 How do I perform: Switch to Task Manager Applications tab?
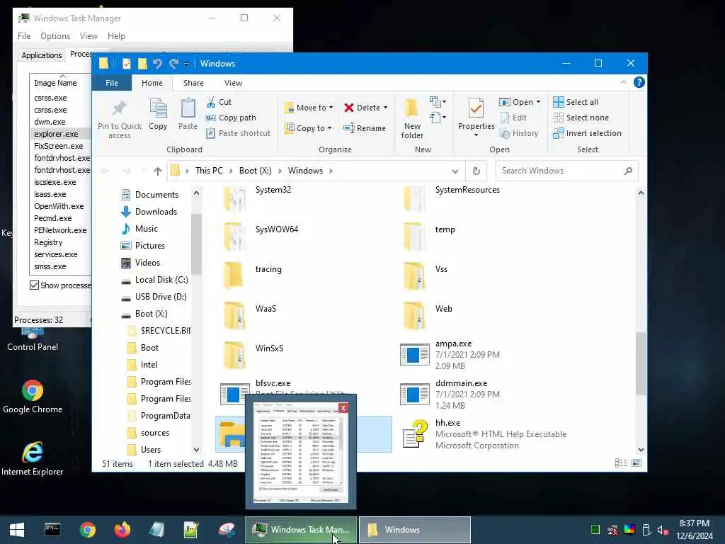tap(42, 55)
